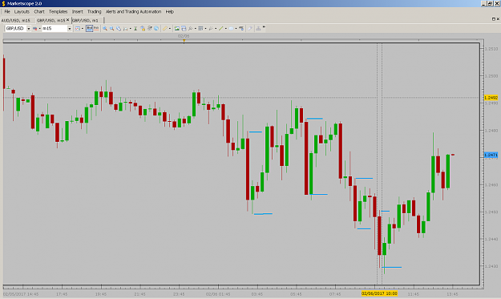501x299 pixels.
Task: Click the indicator search icon
Action: 191,28
